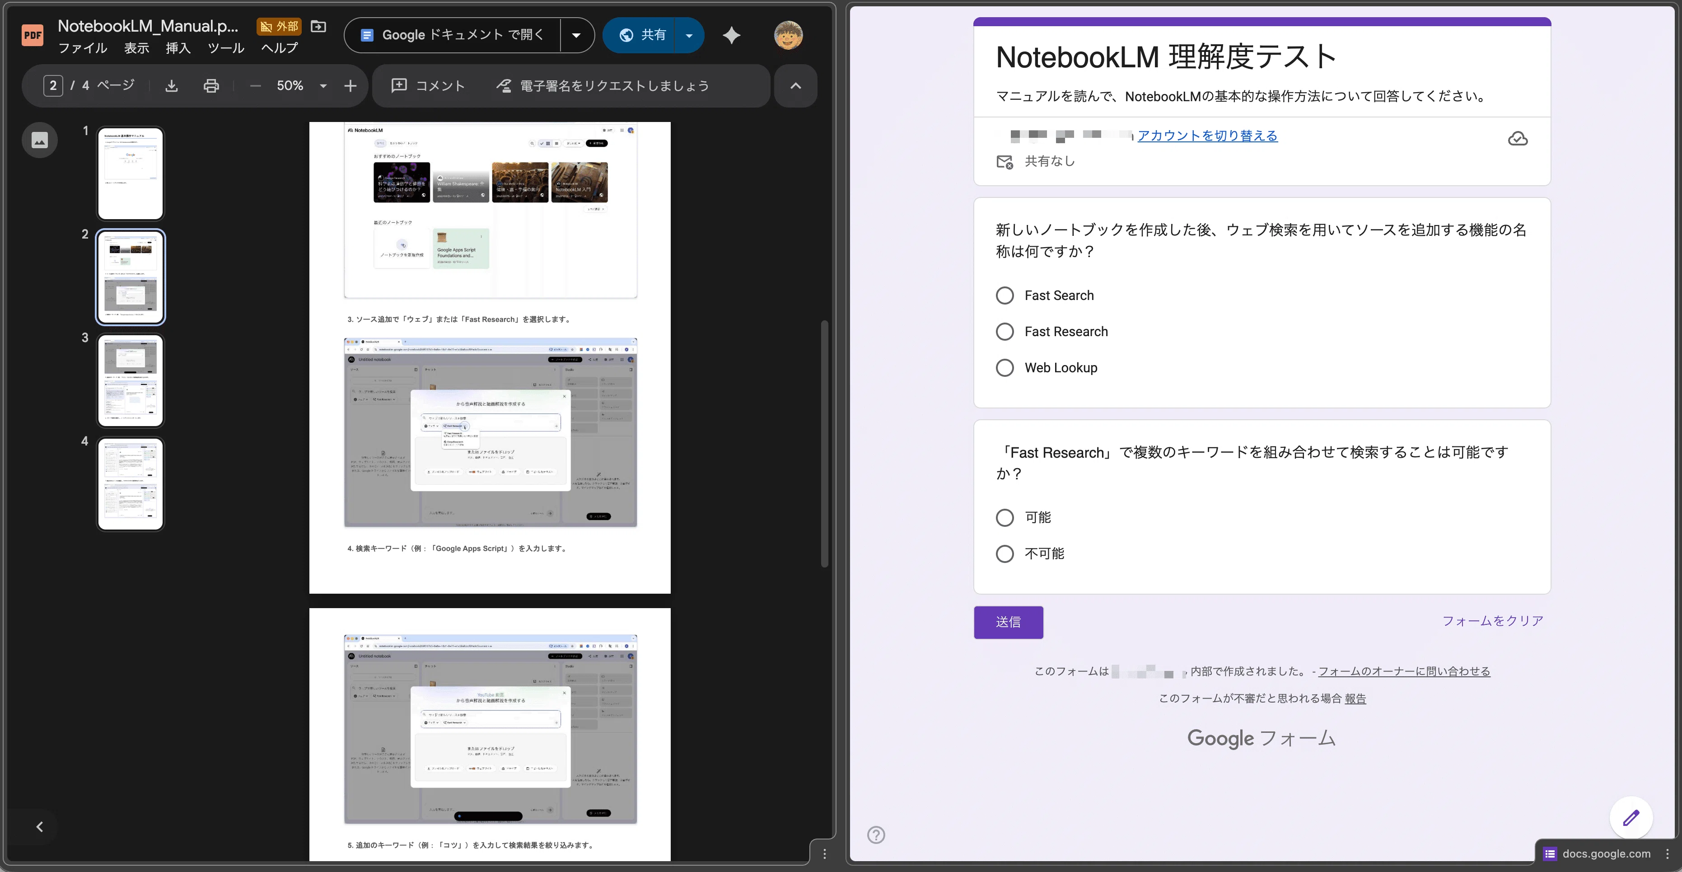Zoom out with the minus icon
1682x872 pixels.
tap(255, 85)
